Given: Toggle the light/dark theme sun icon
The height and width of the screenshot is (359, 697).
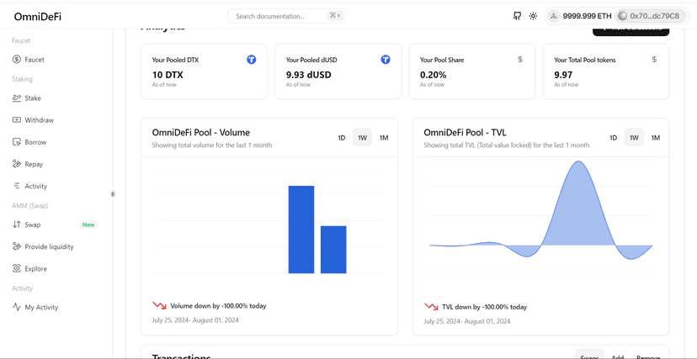Looking at the screenshot, I should point(533,16).
